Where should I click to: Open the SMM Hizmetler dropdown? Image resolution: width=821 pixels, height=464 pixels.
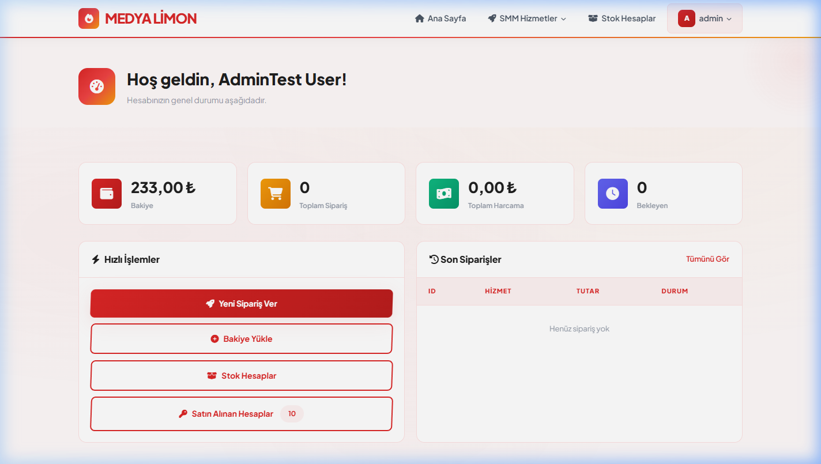[526, 18]
